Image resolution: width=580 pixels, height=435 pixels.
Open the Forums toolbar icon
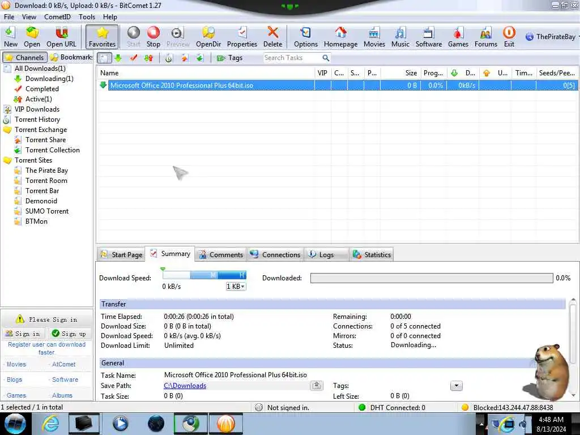[x=485, y=37]
